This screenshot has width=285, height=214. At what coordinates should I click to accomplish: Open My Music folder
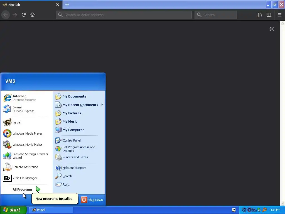(79, 121)
